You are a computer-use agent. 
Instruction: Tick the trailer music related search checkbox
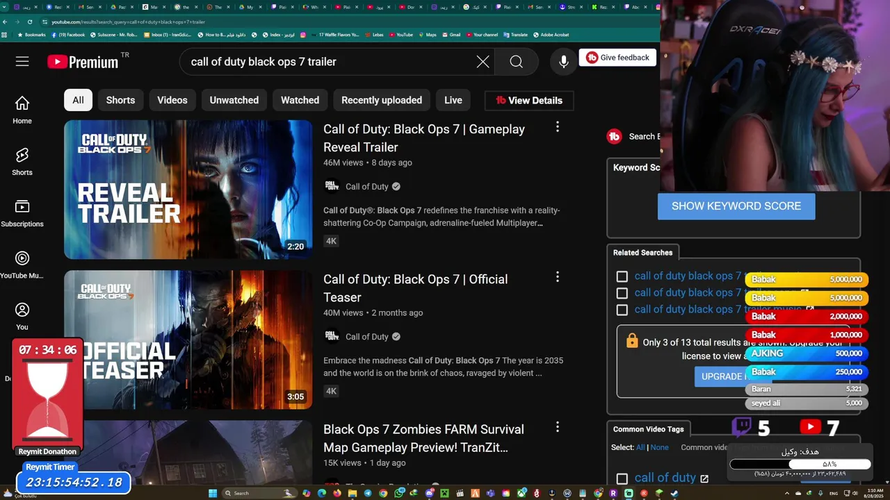[x=622, y=310]
